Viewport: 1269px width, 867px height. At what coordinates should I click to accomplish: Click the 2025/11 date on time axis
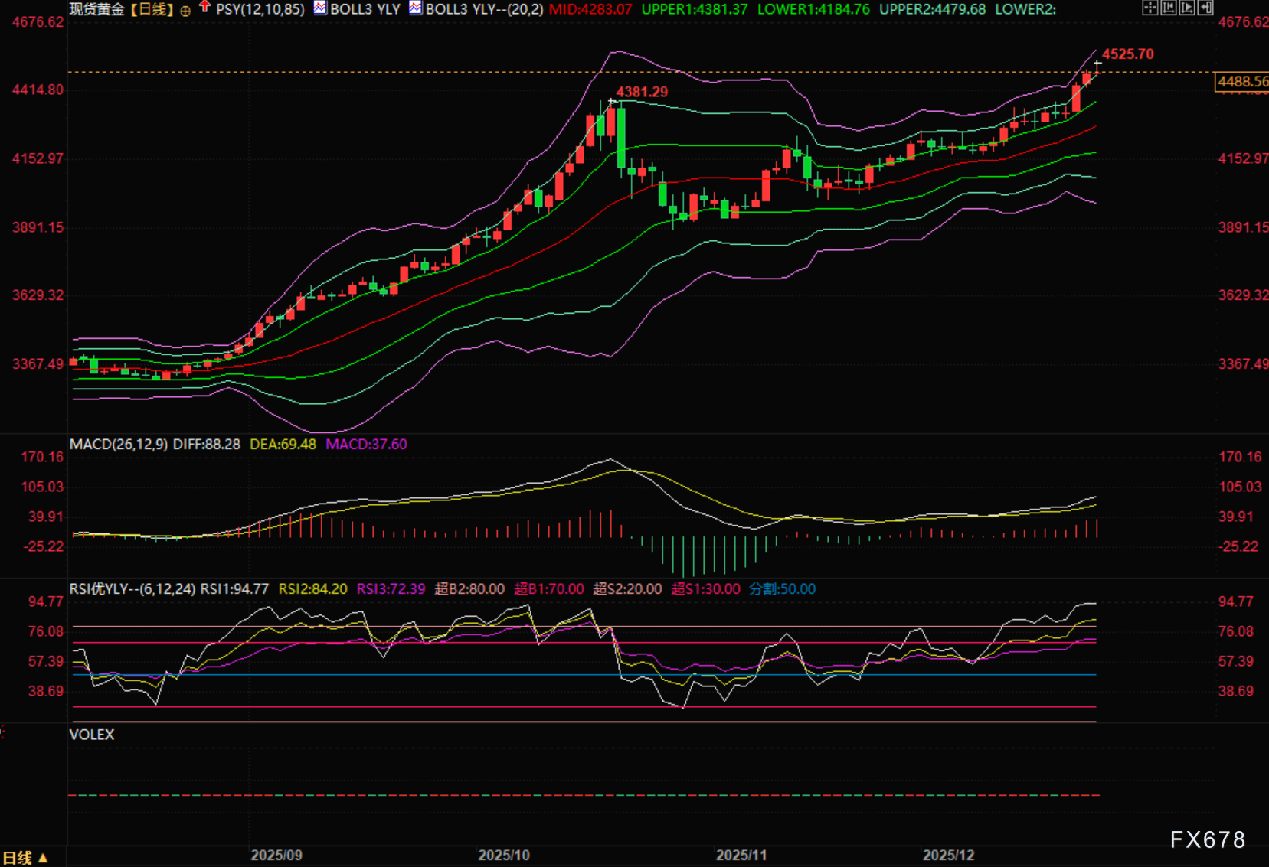(x=741, y=855)
